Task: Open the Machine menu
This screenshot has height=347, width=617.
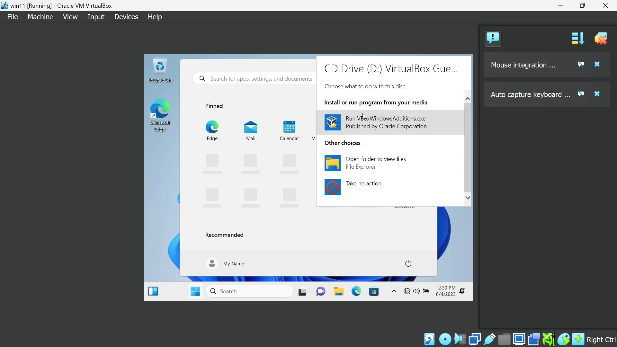Action: point(40,17)
